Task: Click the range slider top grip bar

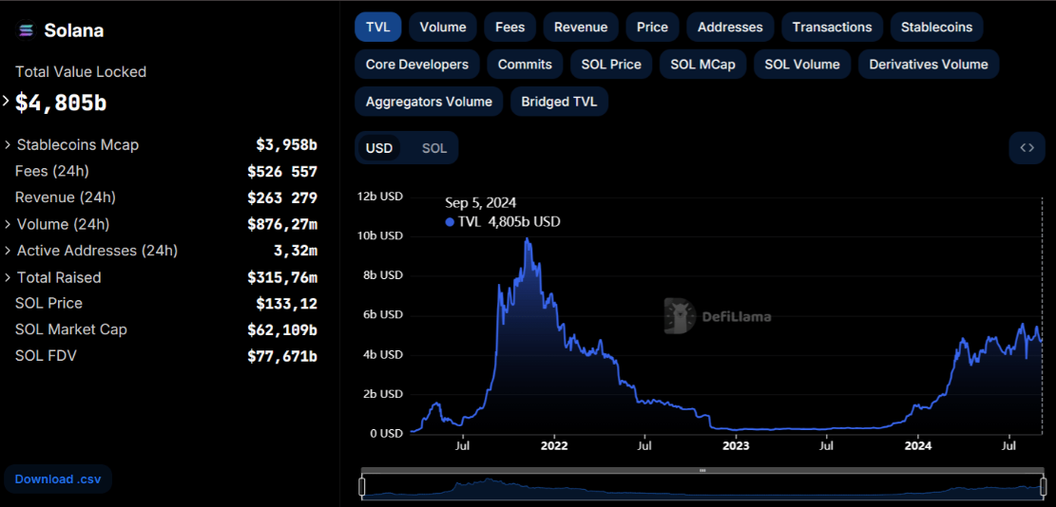Action: click(702, 471)
